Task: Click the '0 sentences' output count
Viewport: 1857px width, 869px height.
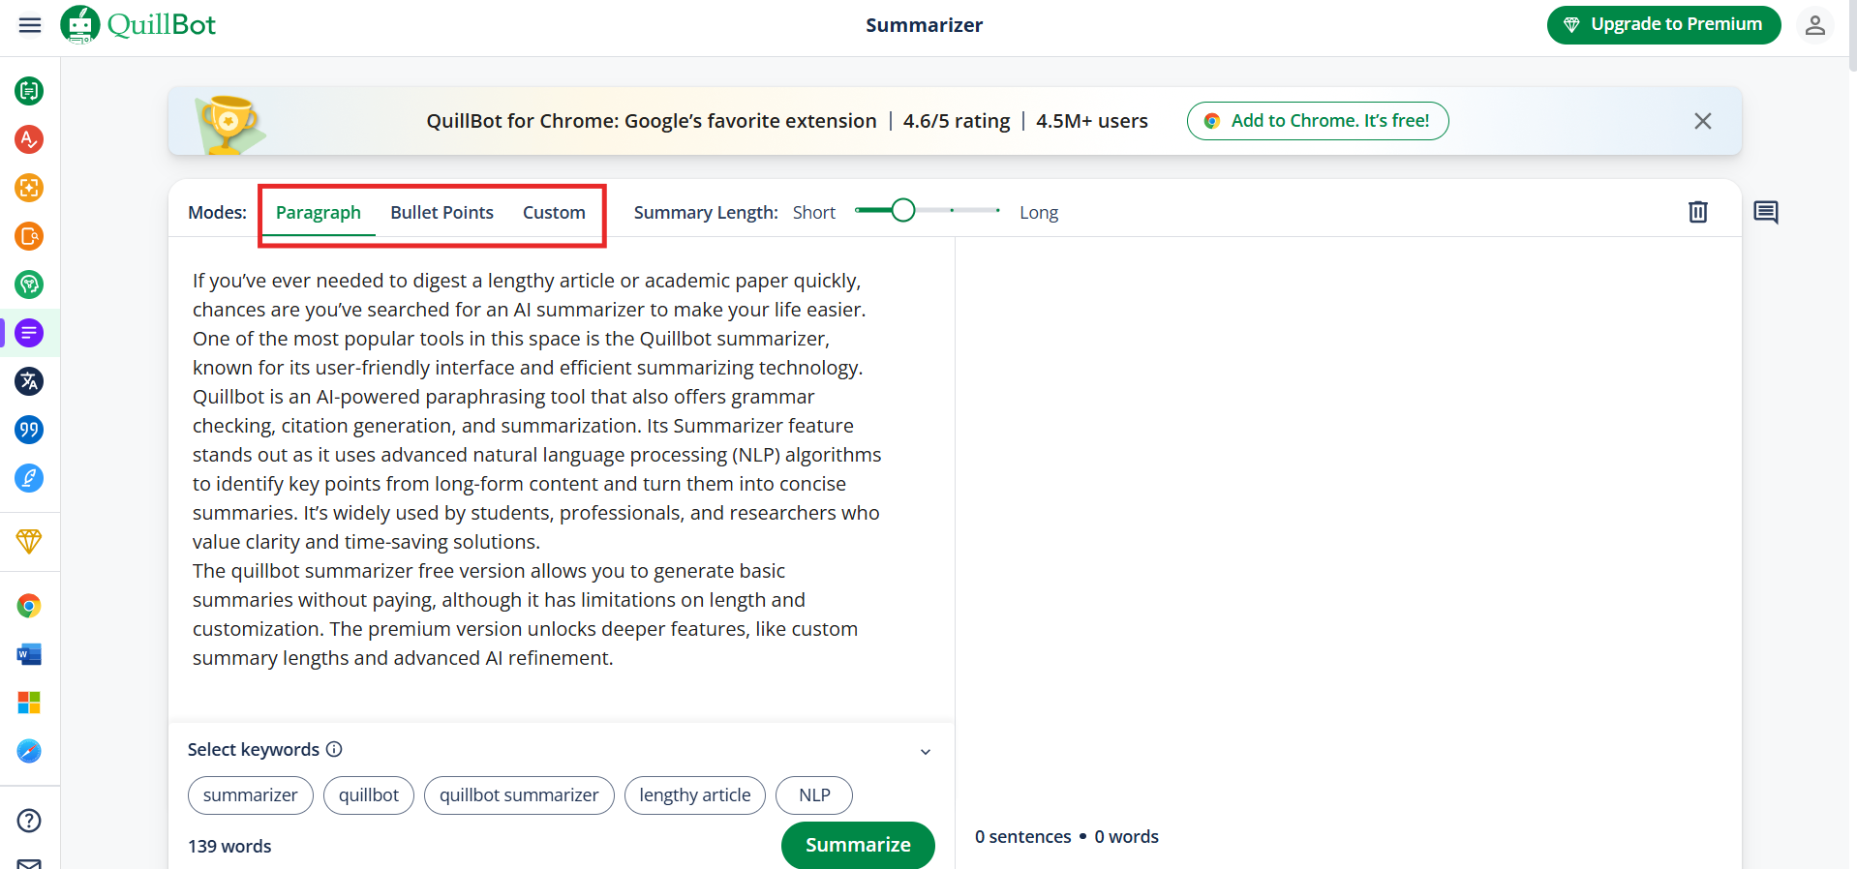Action: click(x=1023, y=837)
